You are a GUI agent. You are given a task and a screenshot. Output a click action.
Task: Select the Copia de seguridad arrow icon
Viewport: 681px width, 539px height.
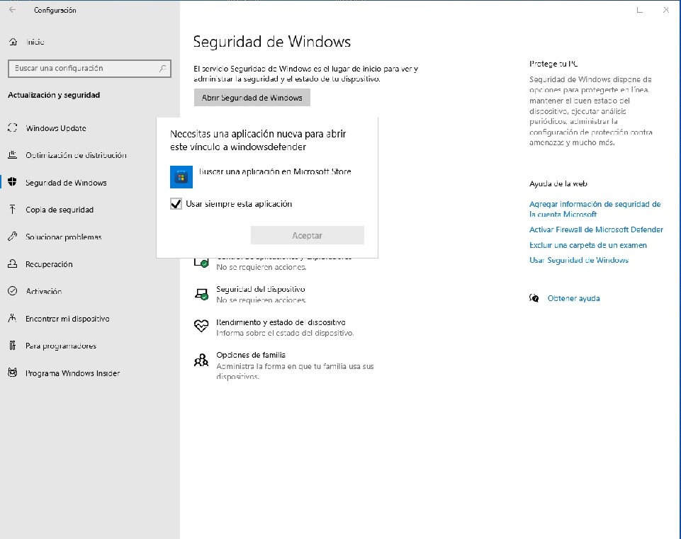click(13, 210)
